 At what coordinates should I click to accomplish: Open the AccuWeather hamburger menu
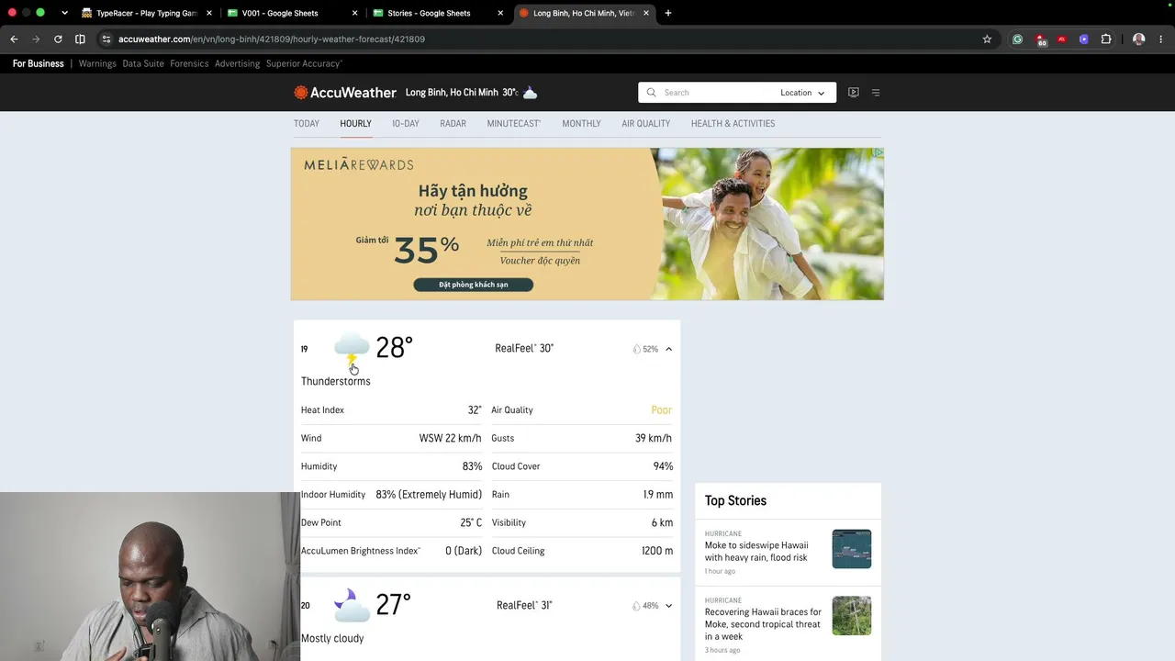pyautogui.click(x=876, y=93)
